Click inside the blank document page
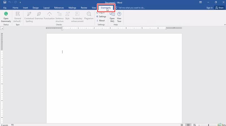The height and width of the screenshot is (126, 226). (114, 78)
